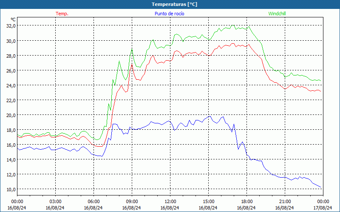Image resolution: width=340 pixels, height=212 pixels.
Task: Click the 26,0 y-axis value
Action: 11,70
